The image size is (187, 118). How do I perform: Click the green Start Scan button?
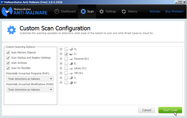(170, 110)
